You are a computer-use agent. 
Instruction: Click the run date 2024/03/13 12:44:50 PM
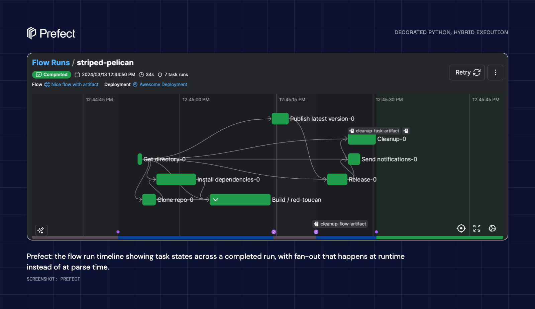click(x=108, y=75)
